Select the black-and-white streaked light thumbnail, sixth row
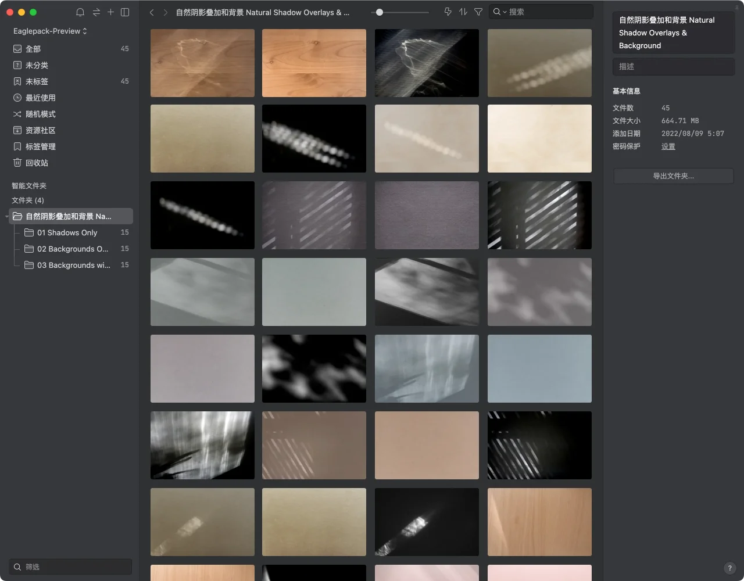Viewport: 744px width, 581px height. (x=202, y=445)
